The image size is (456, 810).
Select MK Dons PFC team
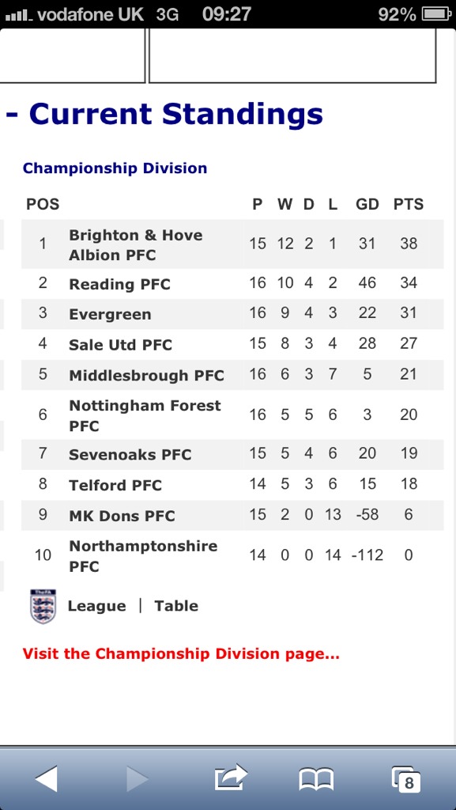coord(122,516)
